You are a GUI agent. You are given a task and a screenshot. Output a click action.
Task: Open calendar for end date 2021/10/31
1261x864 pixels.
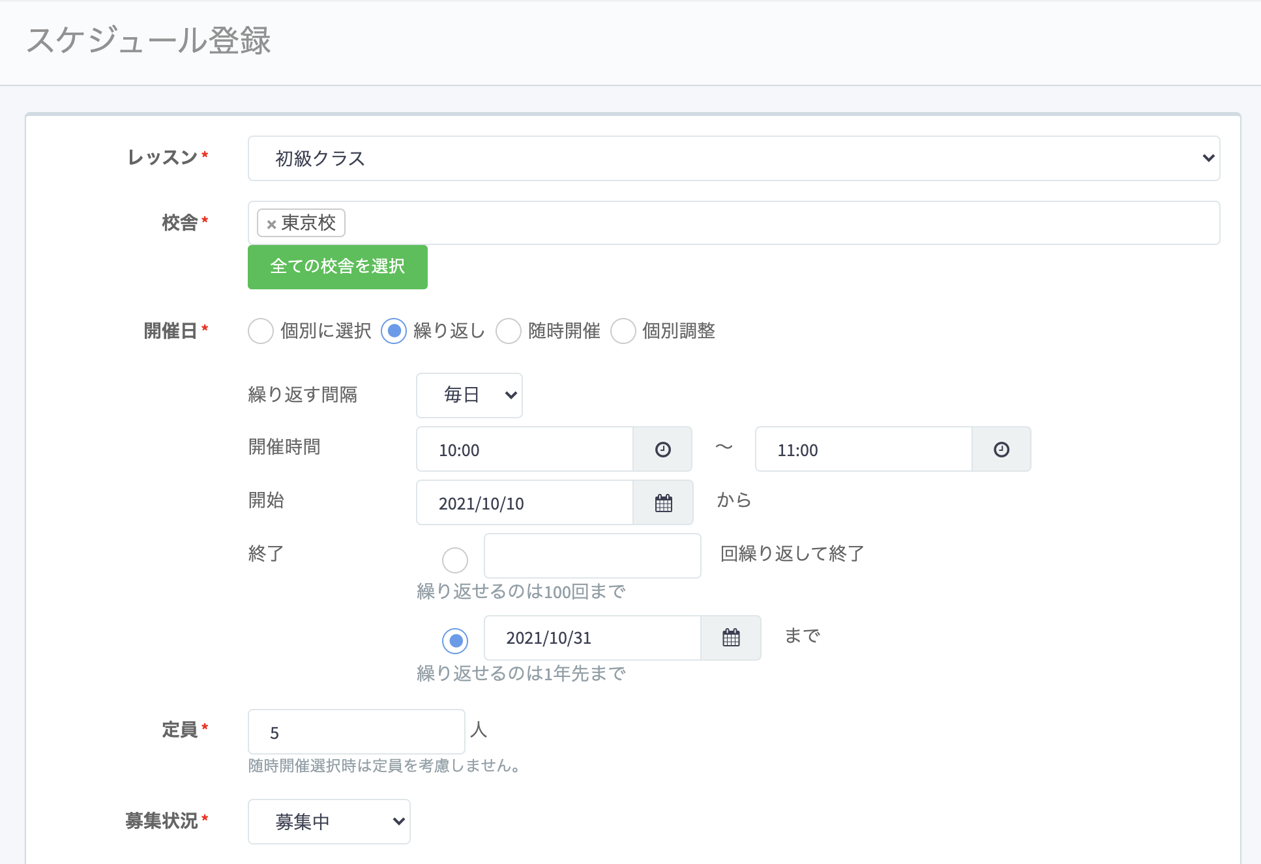731,638
